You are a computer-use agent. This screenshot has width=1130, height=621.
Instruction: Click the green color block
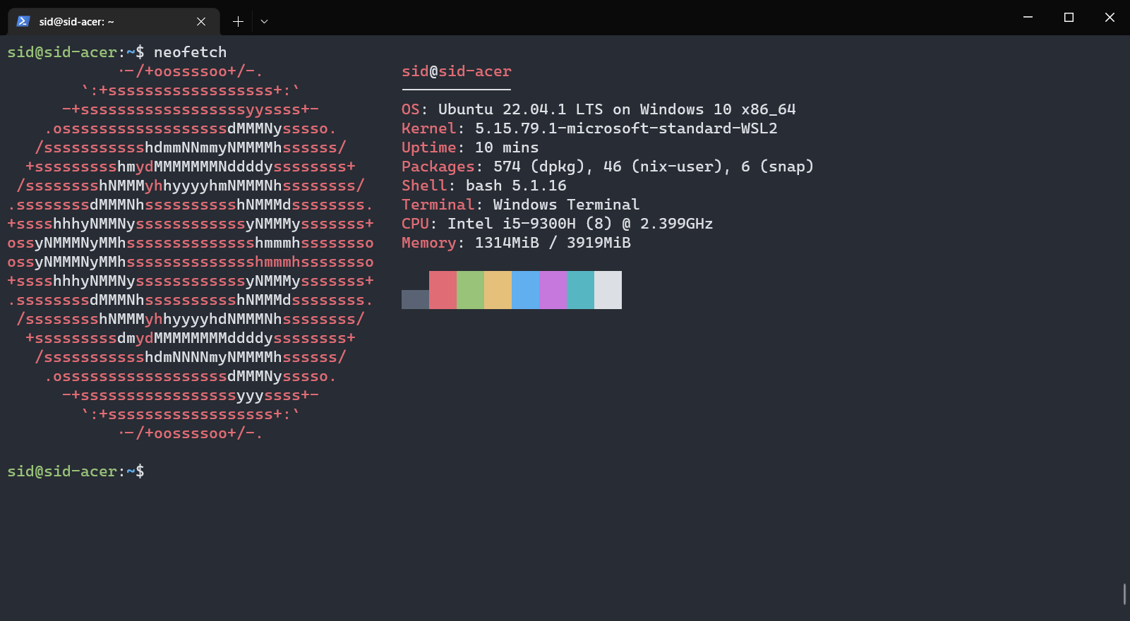(x=470, y=290)
